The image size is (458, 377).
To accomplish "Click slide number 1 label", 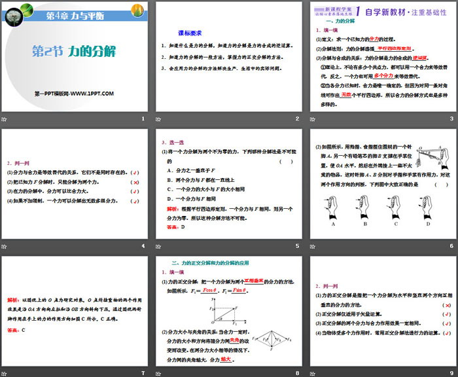I will click(143, 118).
